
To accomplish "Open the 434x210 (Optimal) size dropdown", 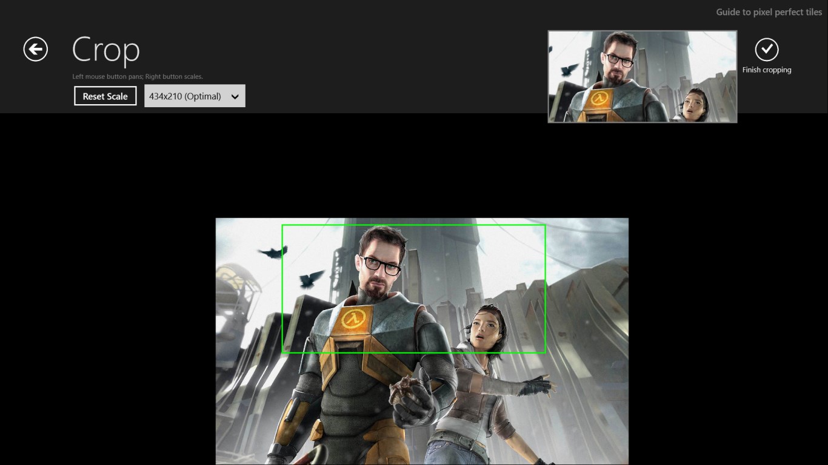I will pyautogui.click(x=194, y=96).
